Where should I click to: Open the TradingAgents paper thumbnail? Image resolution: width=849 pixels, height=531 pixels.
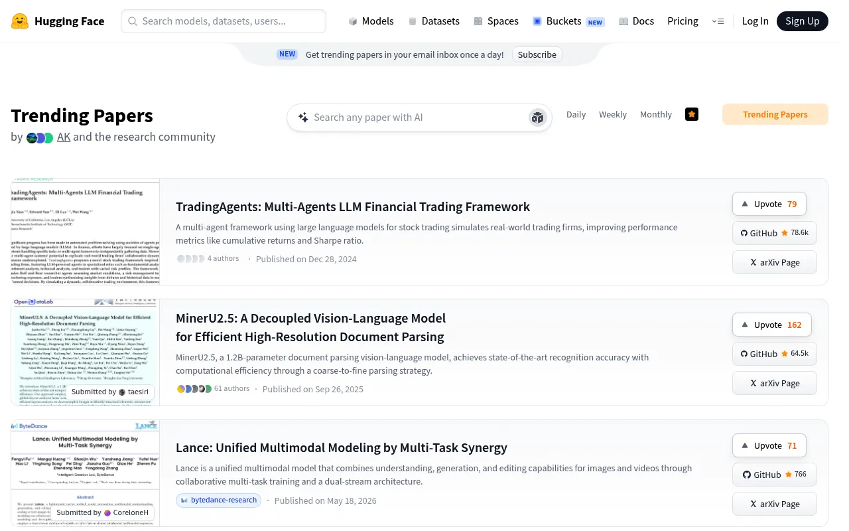tap(86, 232)
